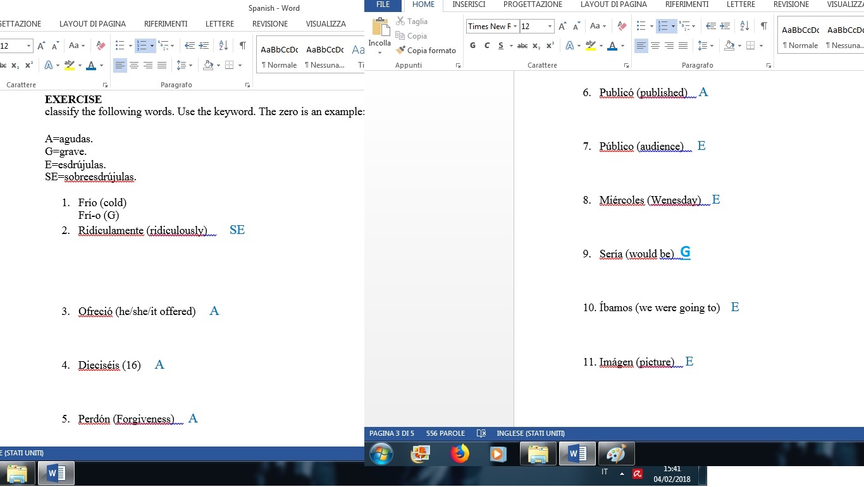Screen dimensions: 864x487
Task: Click proofing check icon in front status bar
Action: coord(481,434)
